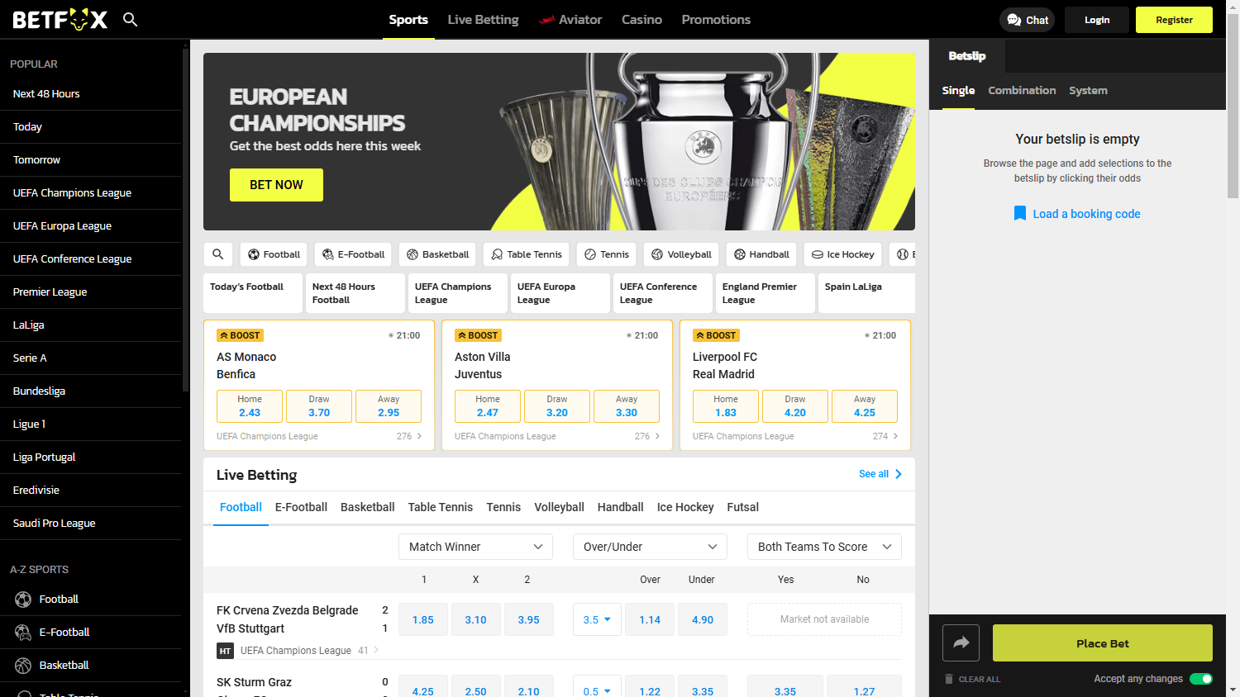Open the Match Winner dropdown
This screenshot has height=697, width=1240.
tap(476, 547)
